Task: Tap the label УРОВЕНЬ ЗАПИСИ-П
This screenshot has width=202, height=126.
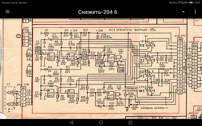Action: [154, 108]
